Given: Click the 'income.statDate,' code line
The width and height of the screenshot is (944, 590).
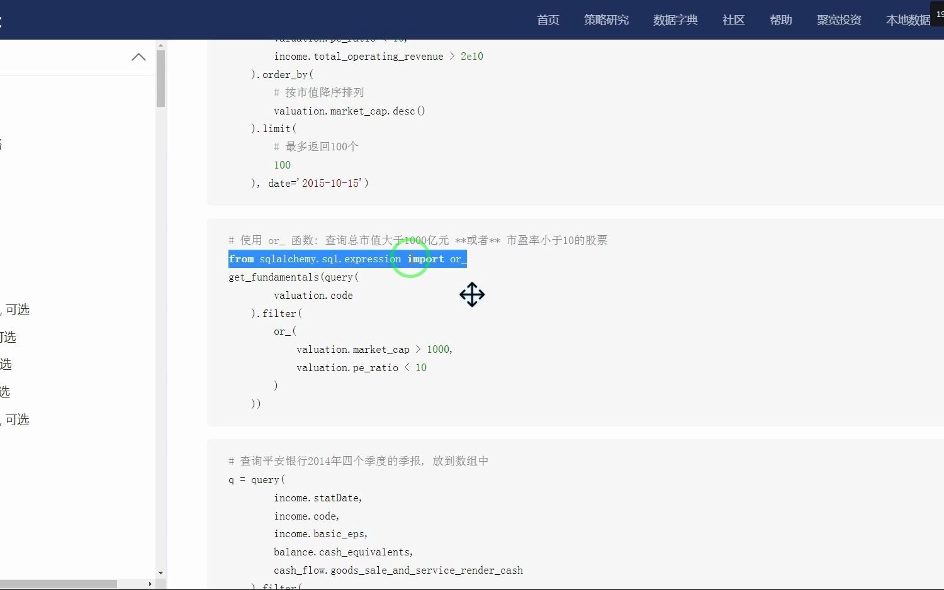Looking at the screenshot, I should click(318, 498).
